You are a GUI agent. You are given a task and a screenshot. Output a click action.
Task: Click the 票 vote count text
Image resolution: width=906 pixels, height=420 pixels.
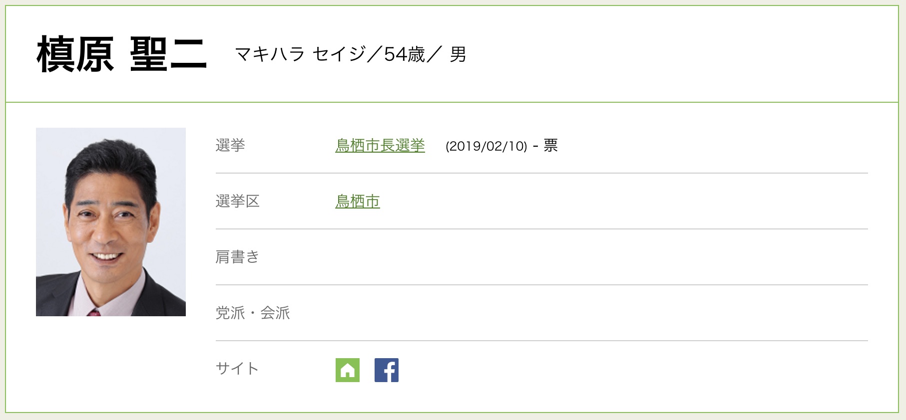coord(550,146)
